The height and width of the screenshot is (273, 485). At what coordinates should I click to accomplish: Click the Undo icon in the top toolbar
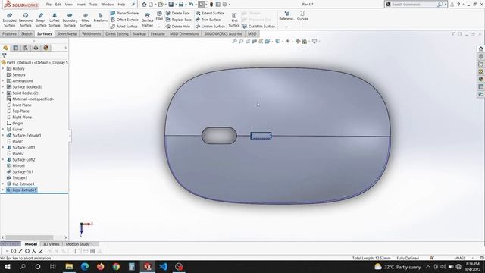tap(191, 5)
